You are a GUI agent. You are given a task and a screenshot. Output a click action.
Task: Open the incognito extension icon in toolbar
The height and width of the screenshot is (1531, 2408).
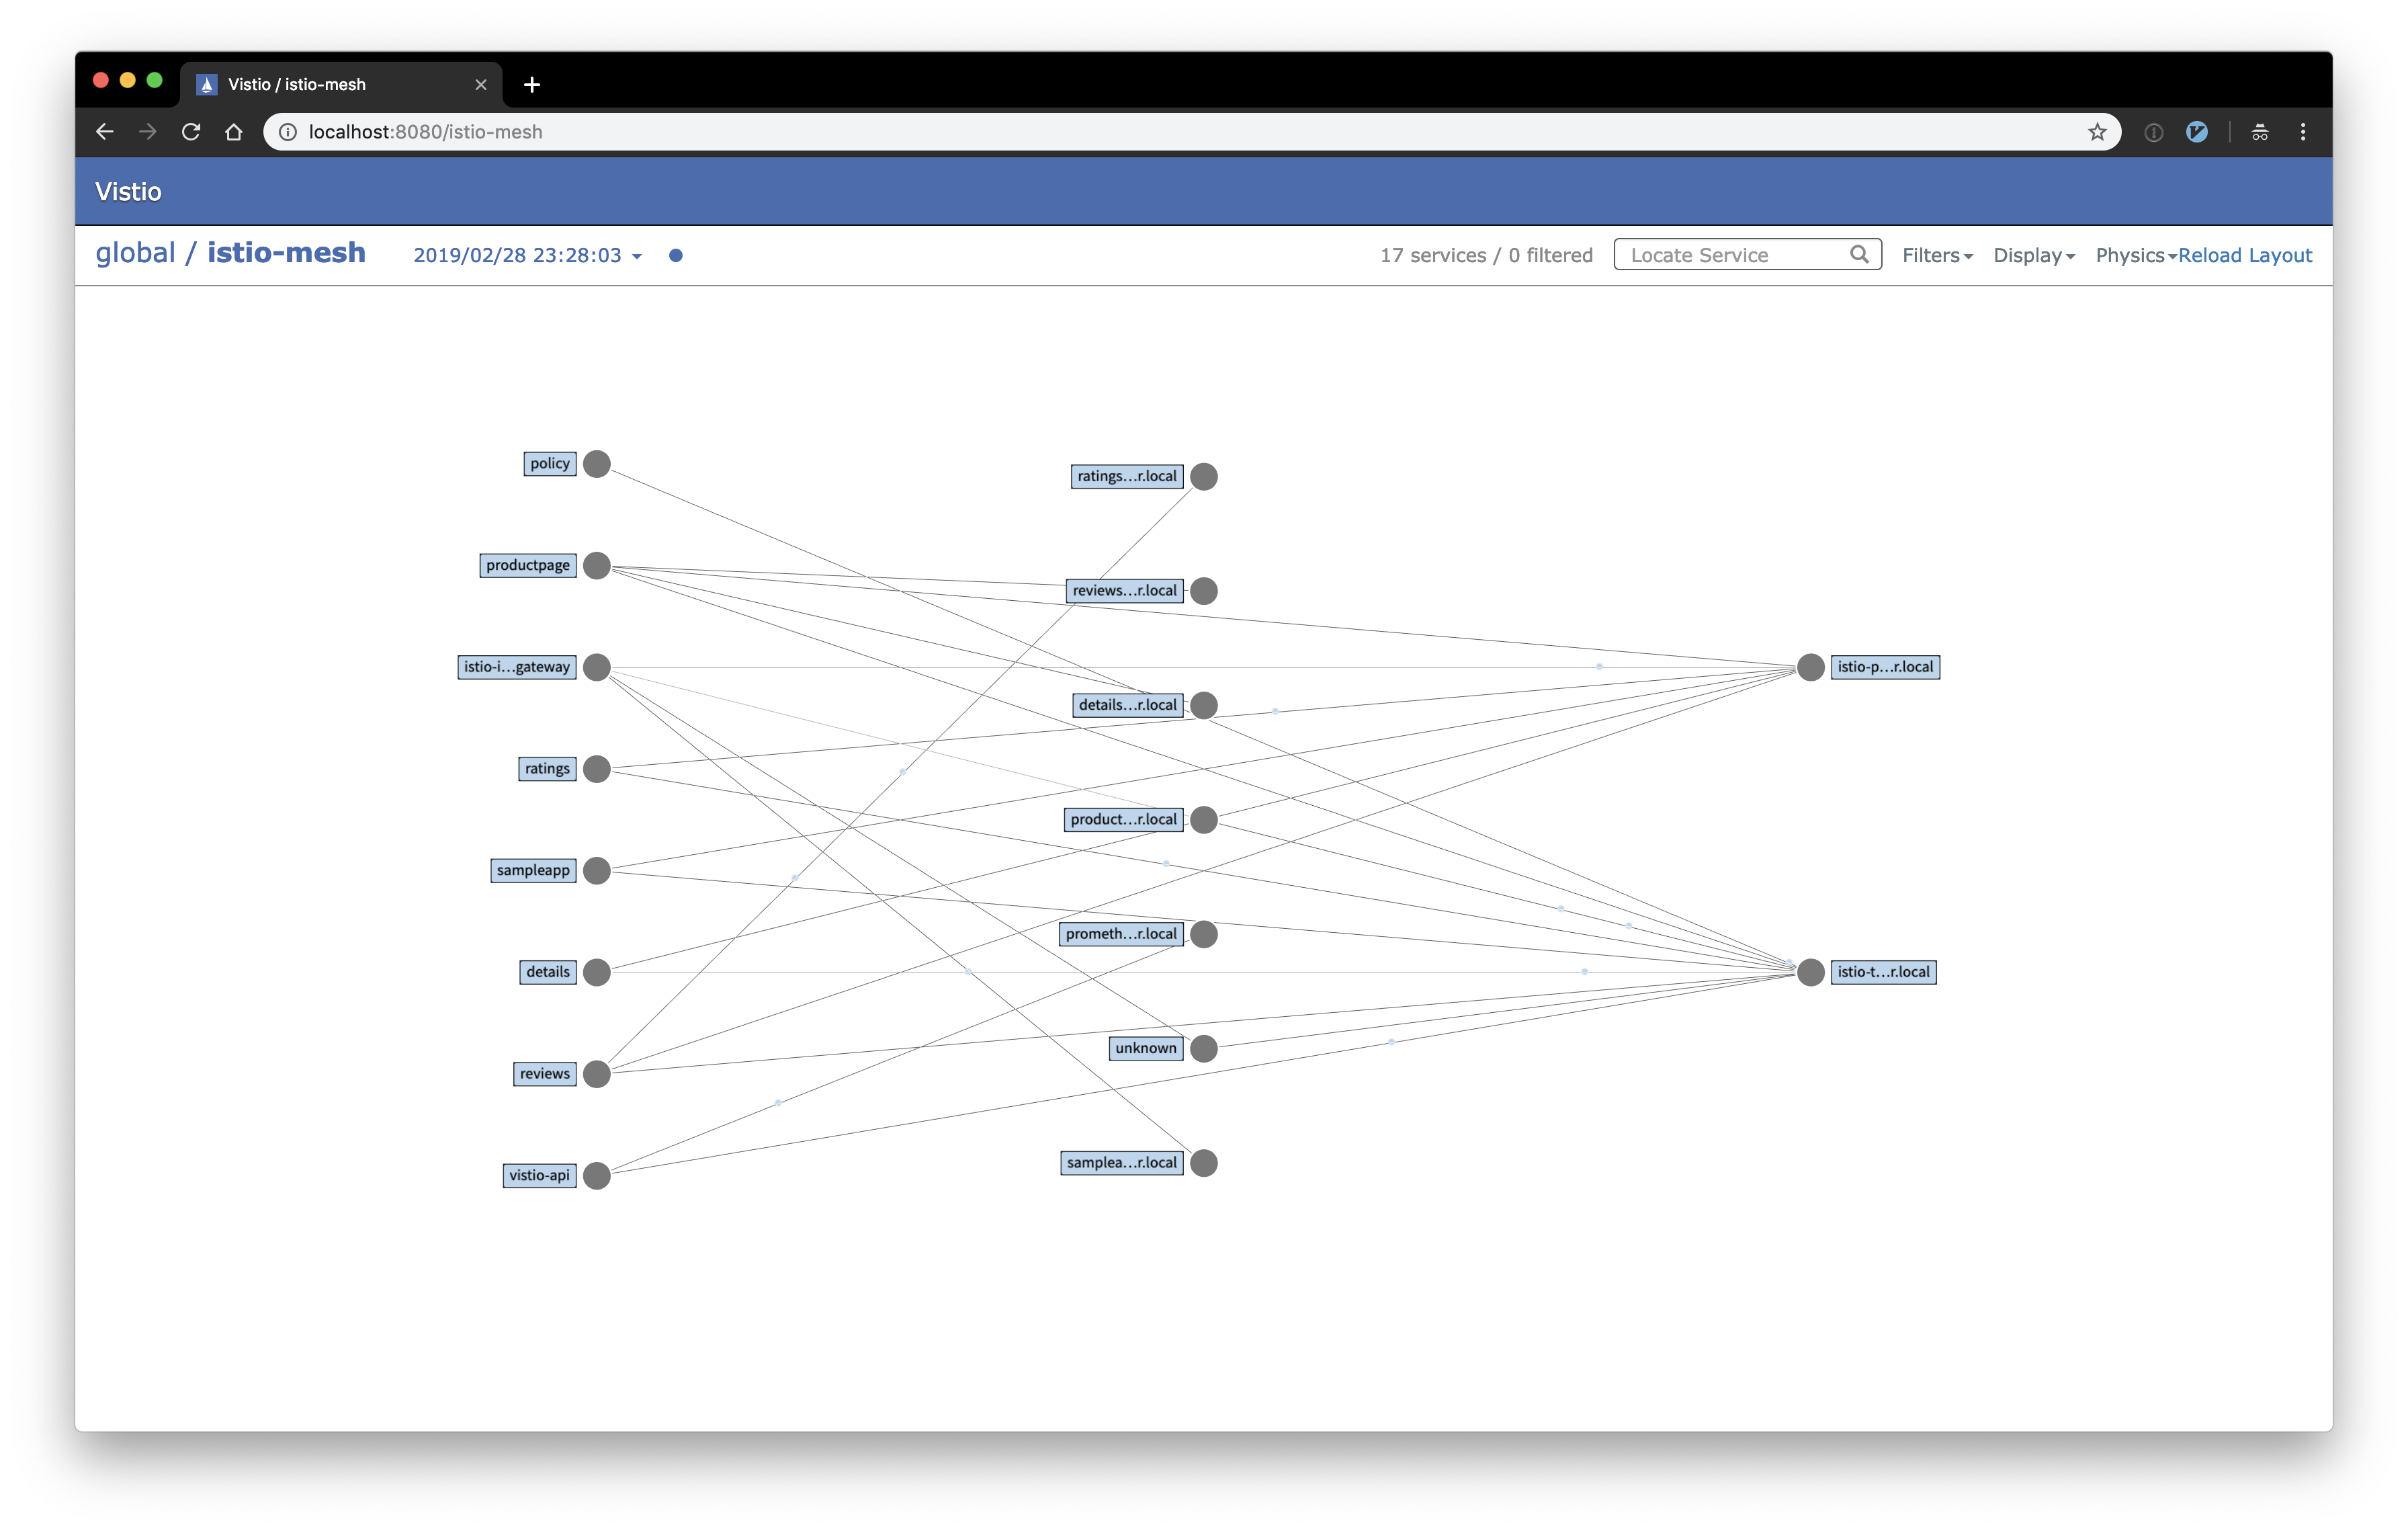(x=2260, y=132)
